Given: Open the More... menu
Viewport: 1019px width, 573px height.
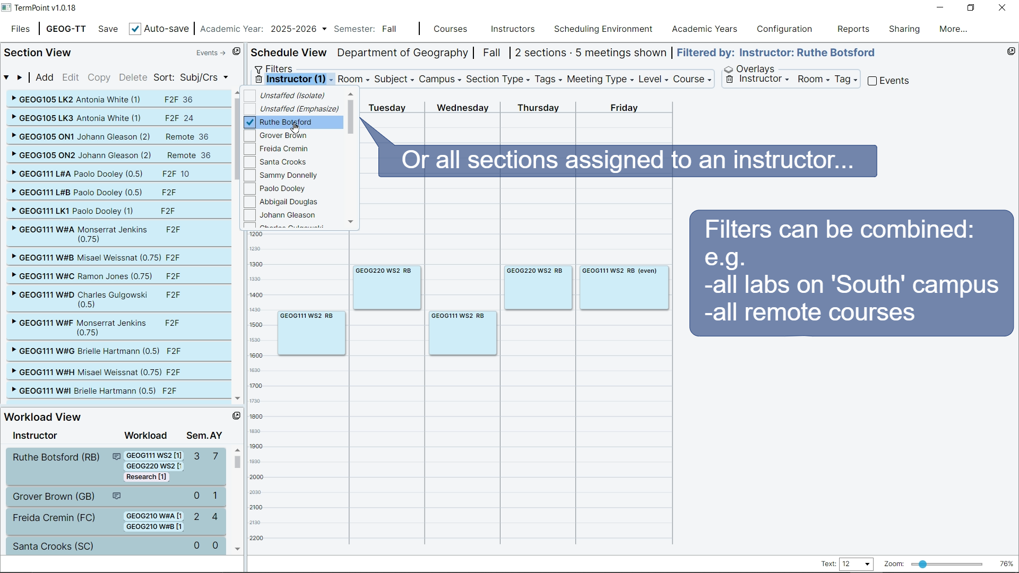Looking at the screenshot, I should tap(953, 29).
